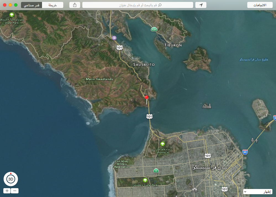Select the Bay Bridge landmark icon
The height and width of the screenshot is (197, 276).
click(x=254, y=141)
